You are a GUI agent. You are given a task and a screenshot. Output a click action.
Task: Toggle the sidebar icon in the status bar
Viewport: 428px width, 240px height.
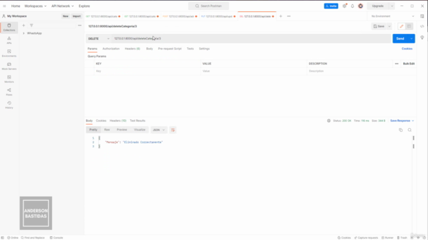(x=3, y=237)
